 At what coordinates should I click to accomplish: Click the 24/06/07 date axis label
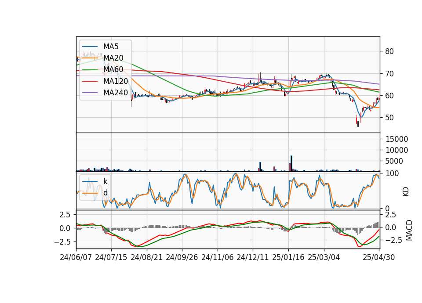coord(76,257)
